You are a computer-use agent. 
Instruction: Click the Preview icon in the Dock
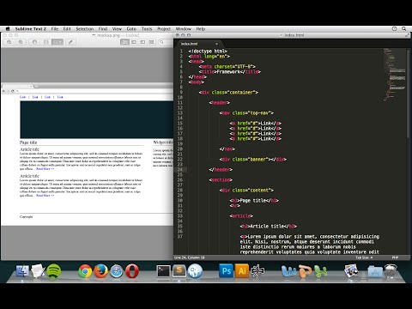(x=351, y=271)
